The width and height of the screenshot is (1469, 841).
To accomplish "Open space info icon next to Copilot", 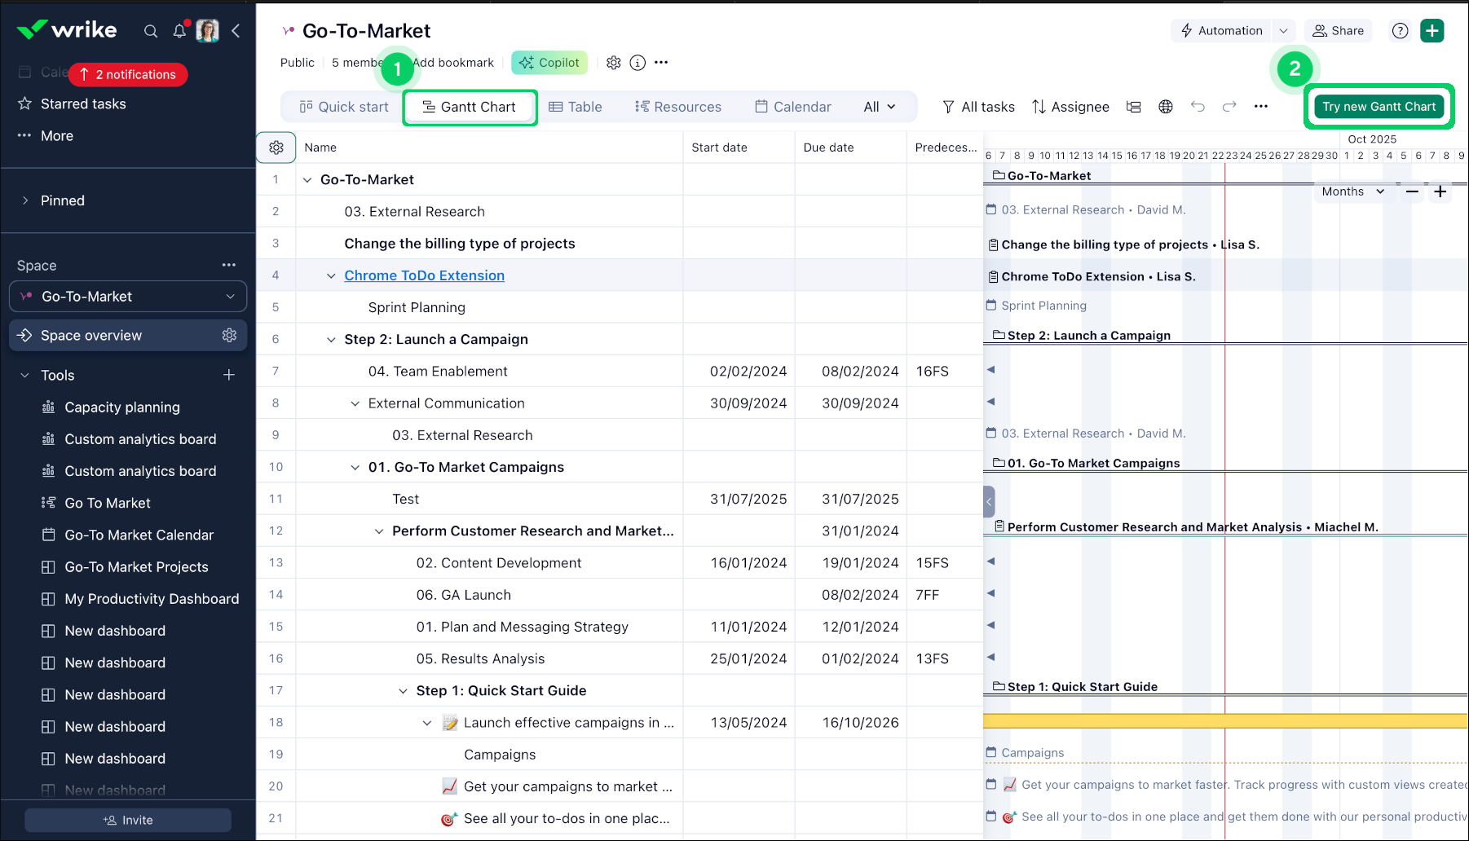I will click(x=637, y=63).
